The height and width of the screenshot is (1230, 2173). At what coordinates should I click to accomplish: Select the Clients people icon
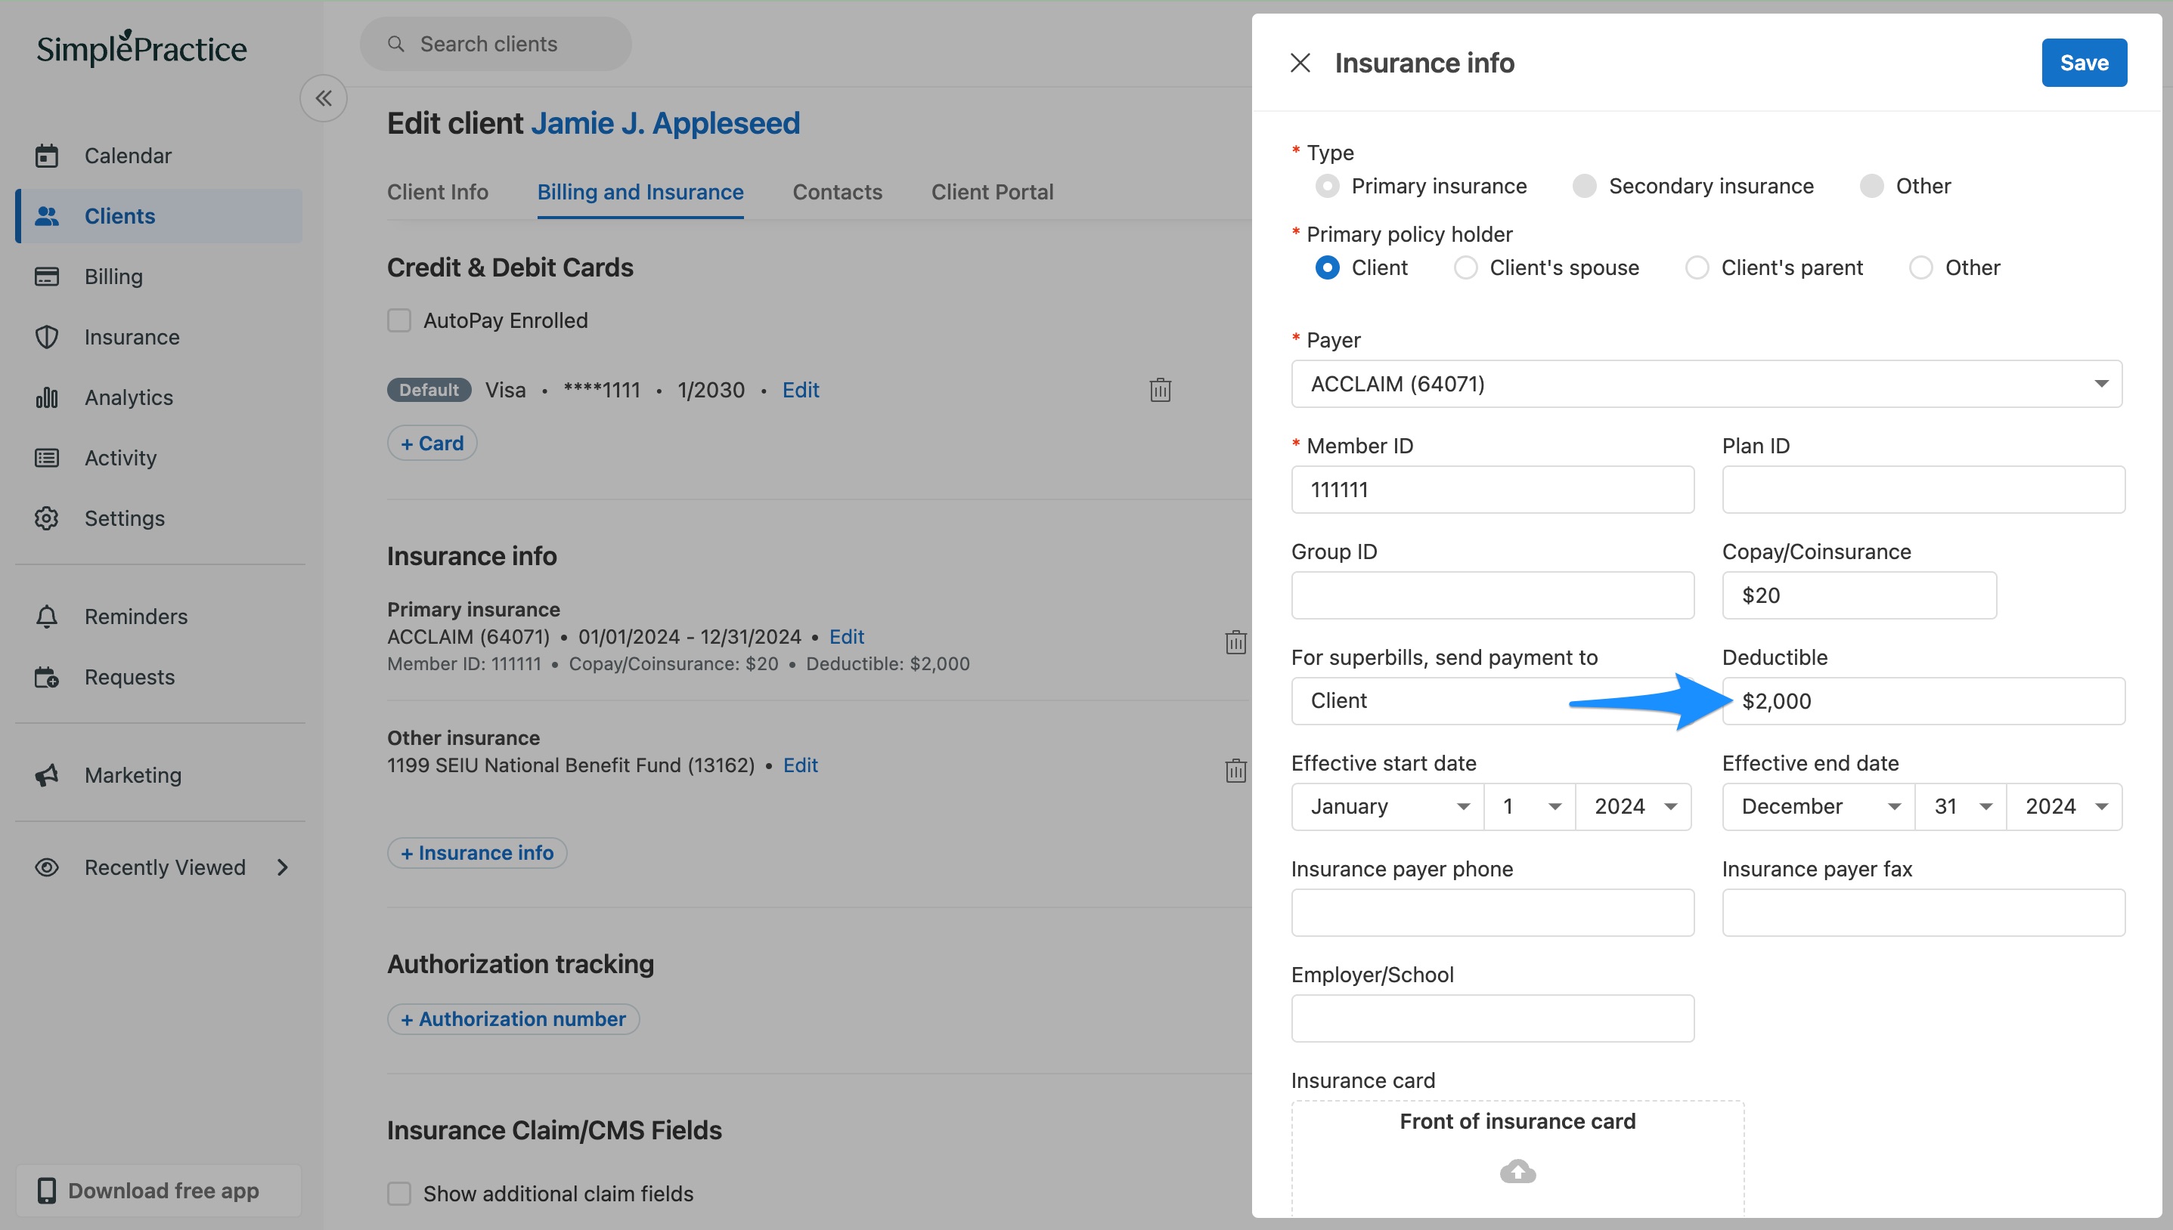(x=46, y=216)
